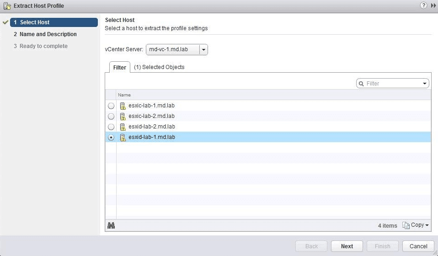Click the green checkmark beside Select Host step
Viewport: 438px width, 256px height.
point(5,22)
